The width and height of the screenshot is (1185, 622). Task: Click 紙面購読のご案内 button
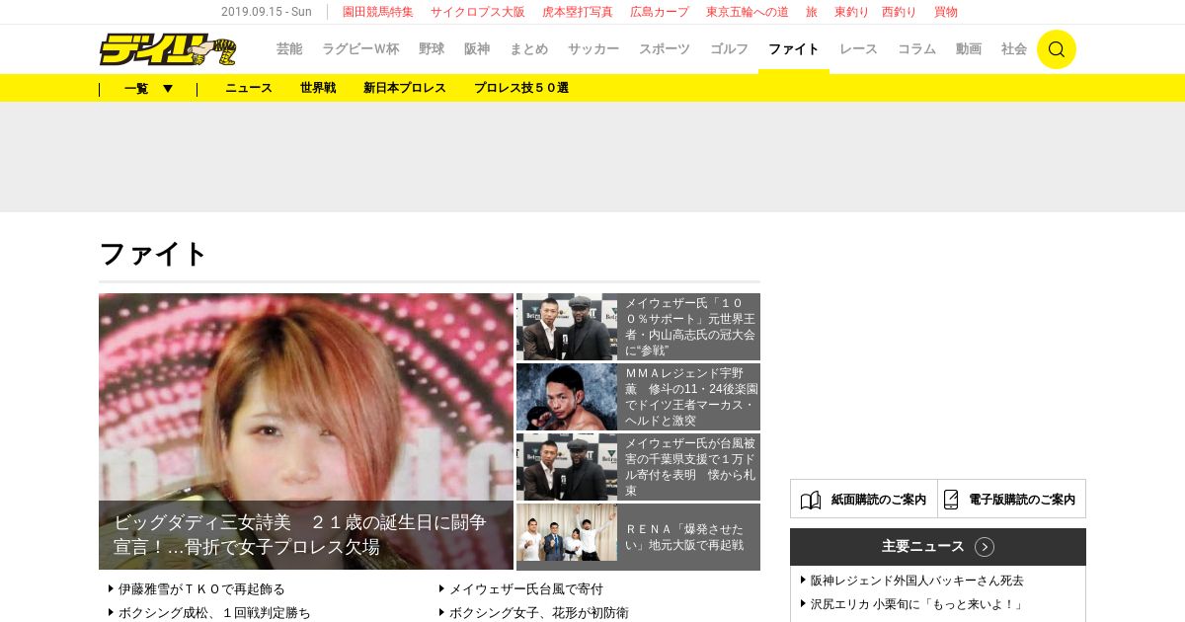coord(864,500)
